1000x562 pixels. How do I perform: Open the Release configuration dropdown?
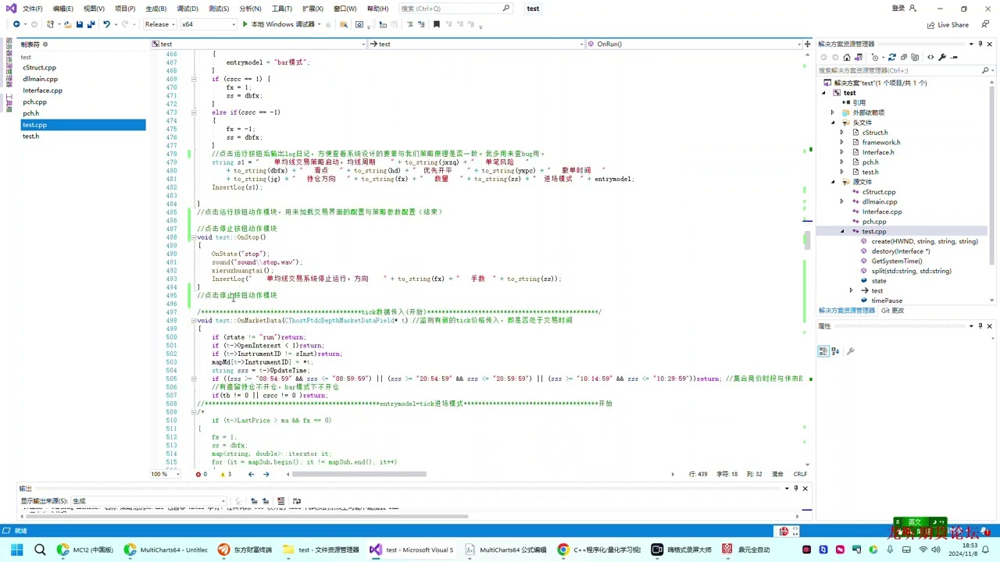click(x=159, y=24)
